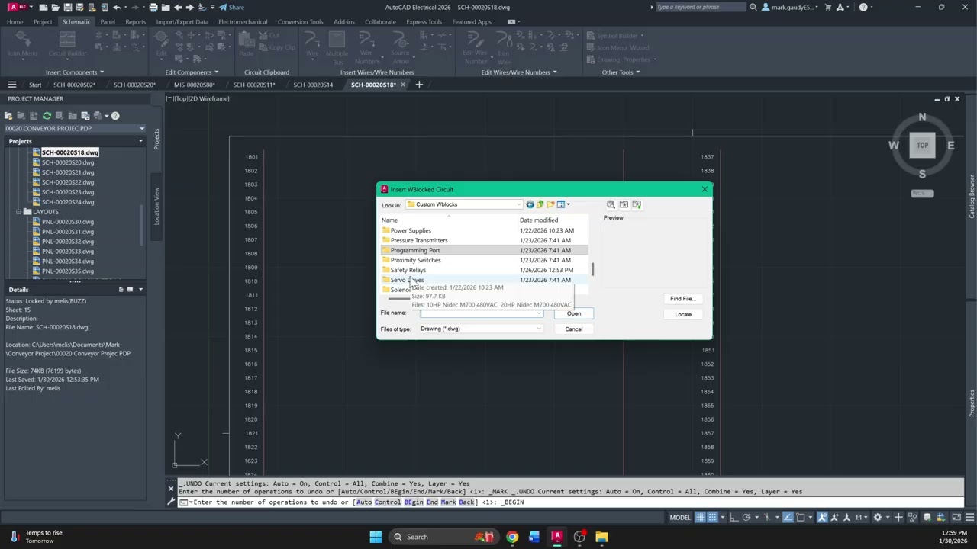Toggle snap mode in status bar

[713, 518]
